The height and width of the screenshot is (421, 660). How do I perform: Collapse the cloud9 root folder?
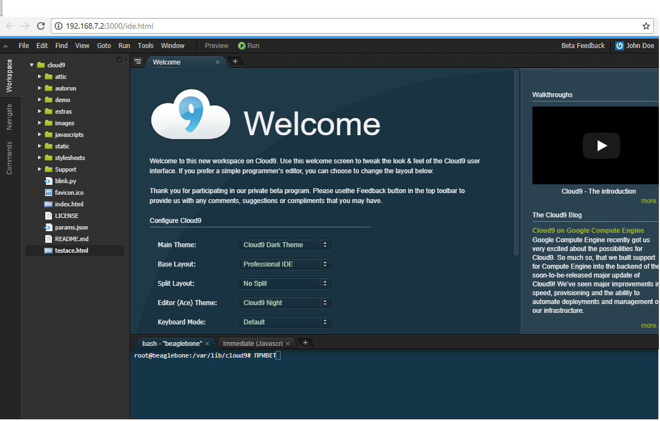coord(31,65)
